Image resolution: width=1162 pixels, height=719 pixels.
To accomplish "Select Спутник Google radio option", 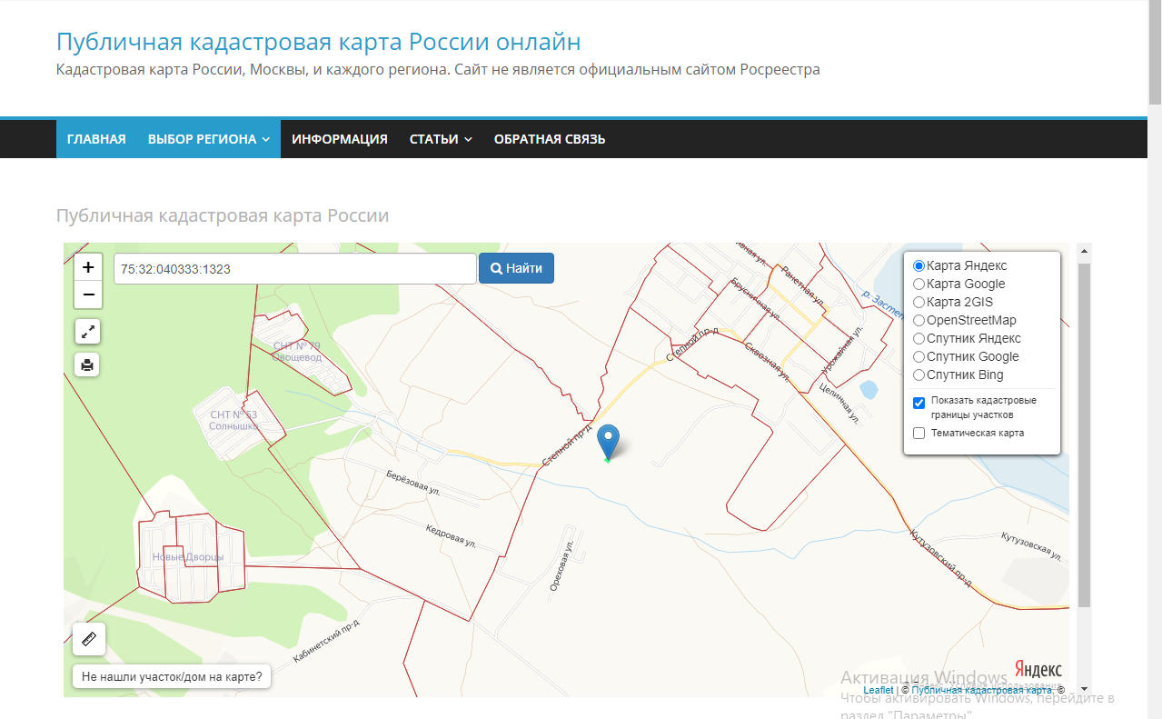I will 919,357.
